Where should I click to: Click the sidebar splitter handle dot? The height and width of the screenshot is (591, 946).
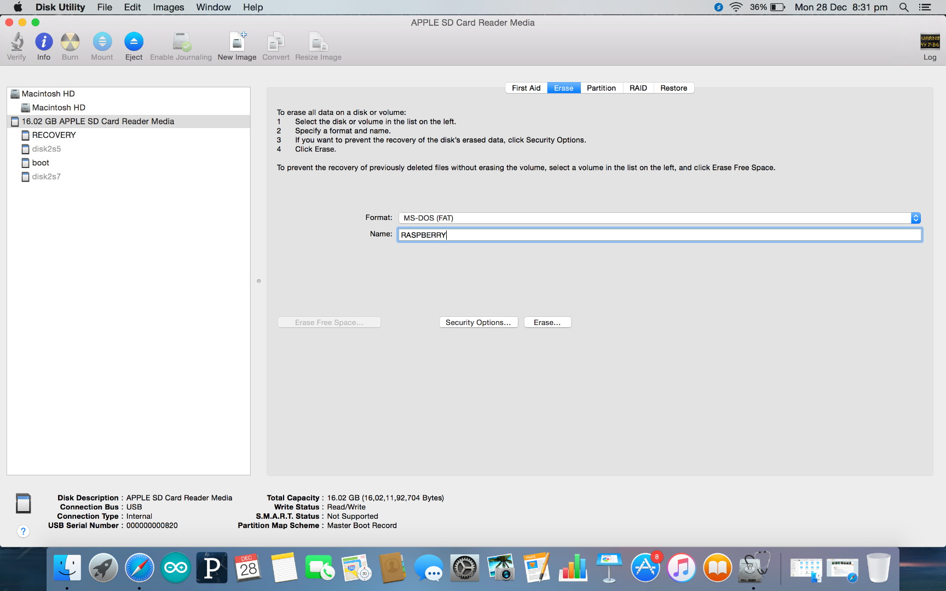pyautogui.click(x=259, y=281)
